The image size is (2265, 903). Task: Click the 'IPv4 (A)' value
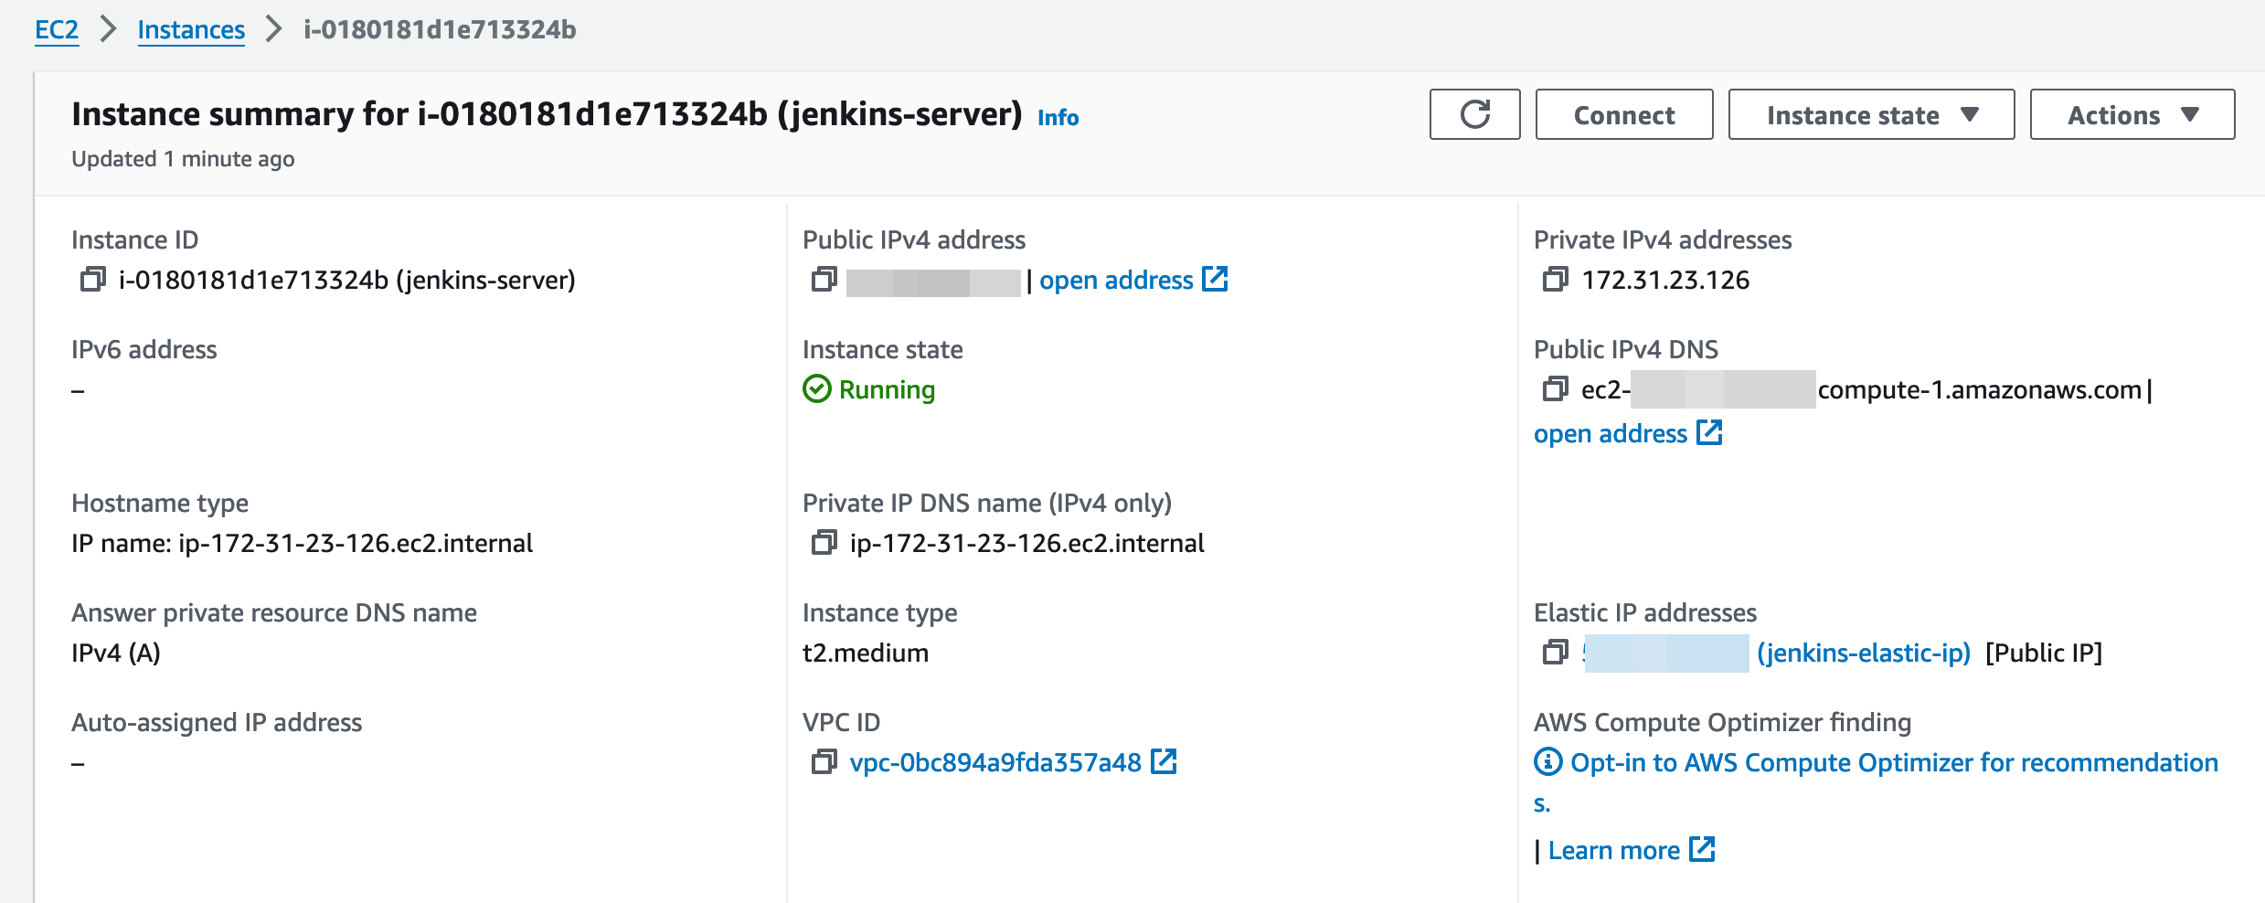tap(116, 653)
